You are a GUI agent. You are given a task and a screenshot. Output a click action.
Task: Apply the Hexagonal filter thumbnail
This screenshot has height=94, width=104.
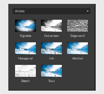tap(25, 48)
